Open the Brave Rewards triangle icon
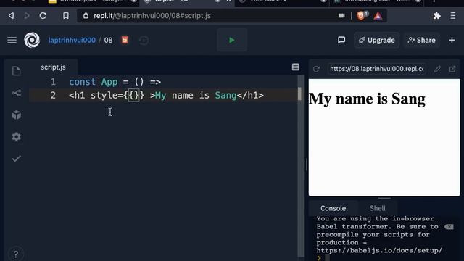The width and height of the screenshot is (464, 261). (378, 16)
